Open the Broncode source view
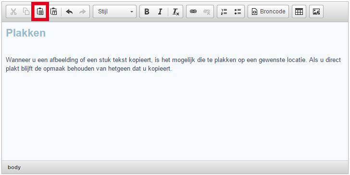The image size is (350, 175). tap(268, 12)
